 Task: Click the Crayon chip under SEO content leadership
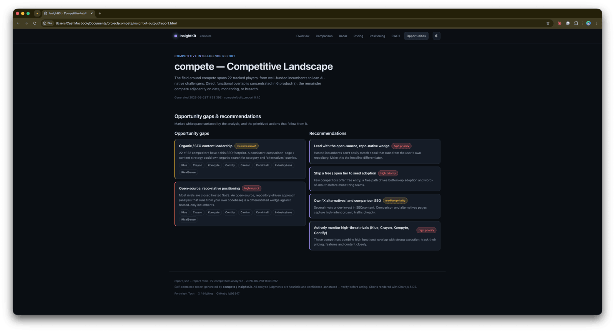coord(197,165)
